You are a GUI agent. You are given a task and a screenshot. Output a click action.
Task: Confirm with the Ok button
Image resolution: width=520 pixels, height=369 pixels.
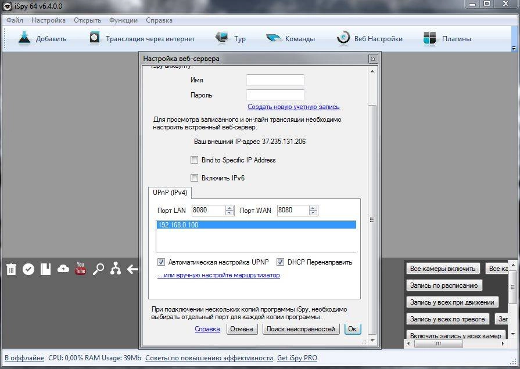[352, 329]
